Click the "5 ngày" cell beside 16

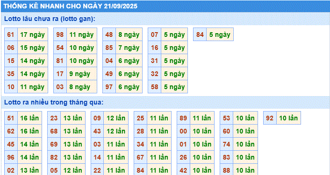click(x=174, y=48)
